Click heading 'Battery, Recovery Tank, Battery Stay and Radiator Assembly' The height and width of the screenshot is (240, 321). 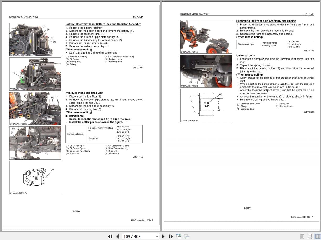103,24
